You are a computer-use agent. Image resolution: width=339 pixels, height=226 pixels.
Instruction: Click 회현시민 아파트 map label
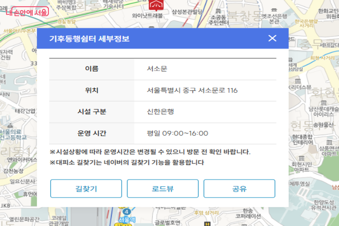(301, 167)
